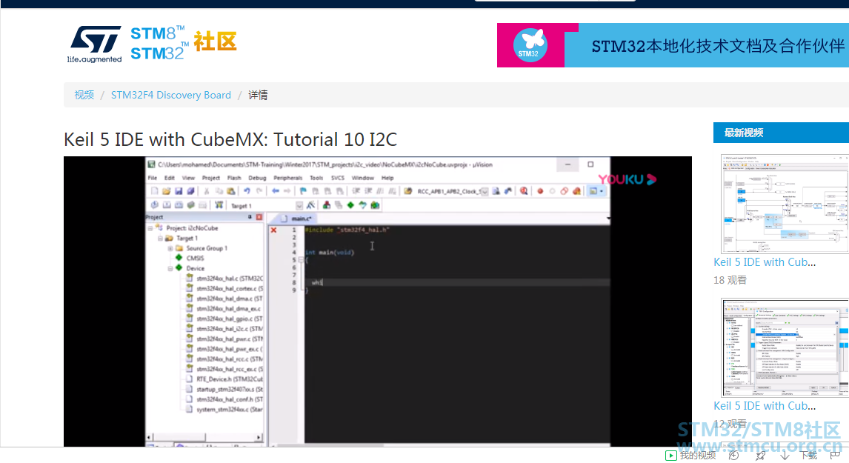This screenshot has width=849, height=463.
Task: Collapse the Target 1 tree node
Action: [x=160, y=239]
